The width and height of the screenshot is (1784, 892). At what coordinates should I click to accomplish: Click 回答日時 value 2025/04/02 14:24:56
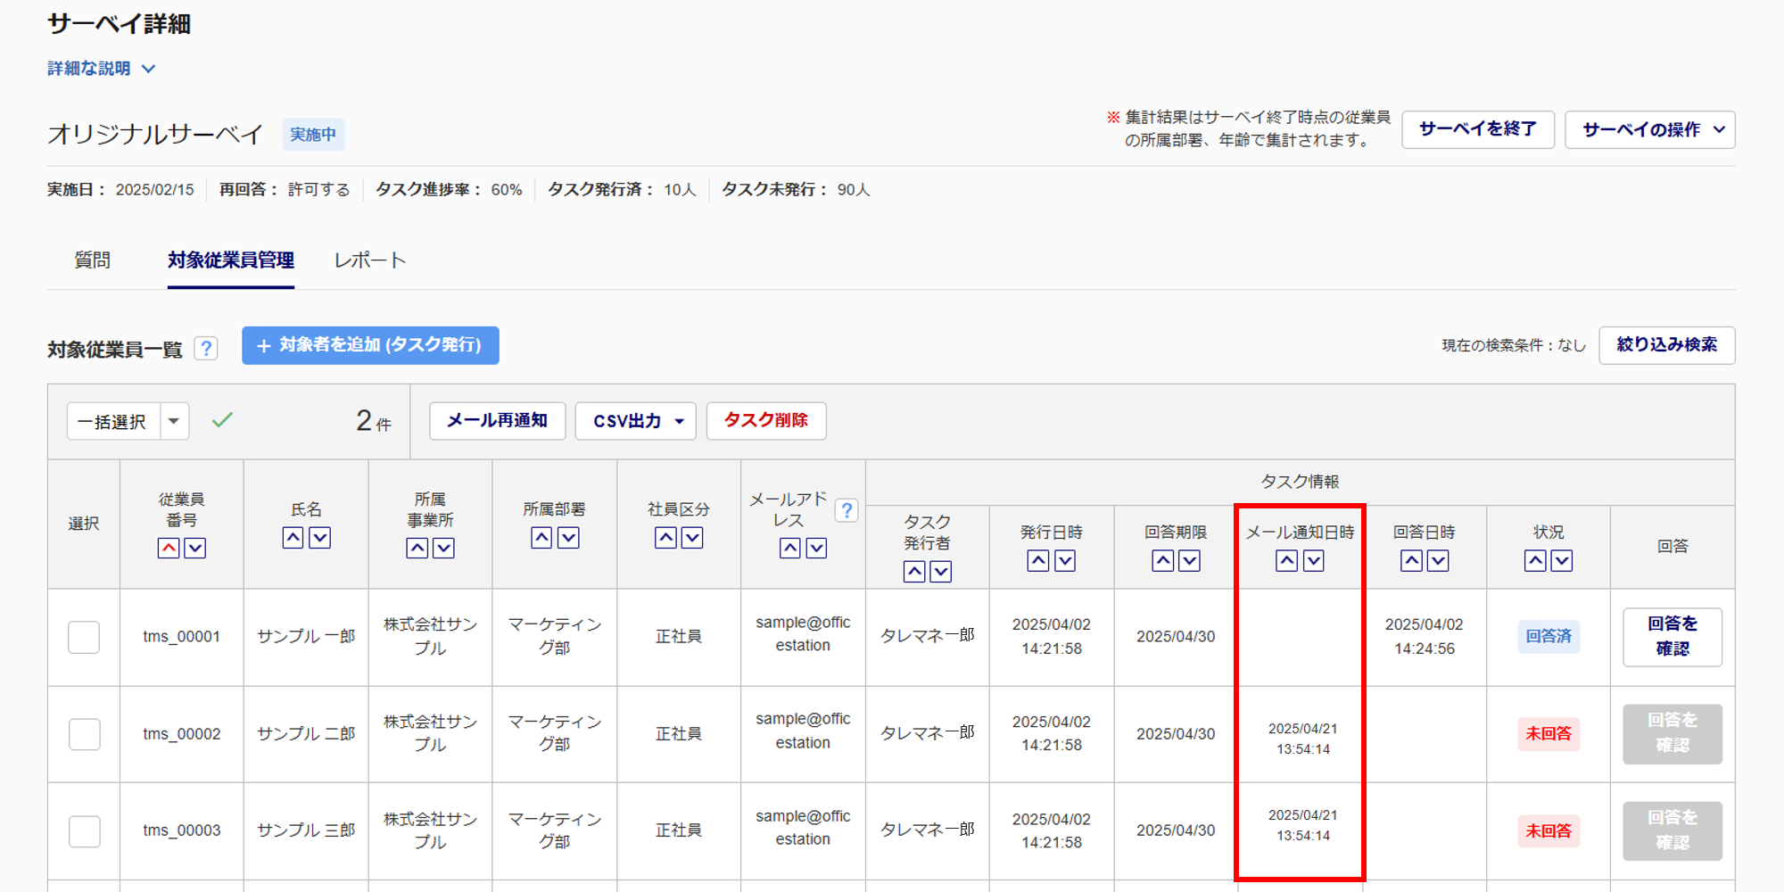[x=1425, y=636]
